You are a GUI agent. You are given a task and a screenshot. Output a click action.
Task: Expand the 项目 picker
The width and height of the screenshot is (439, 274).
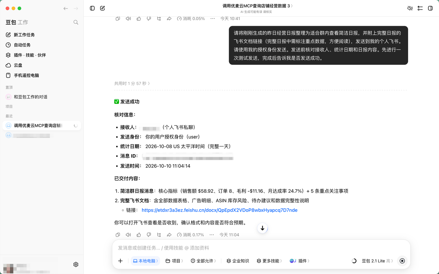pyautogui.click(x=174, y=261)
